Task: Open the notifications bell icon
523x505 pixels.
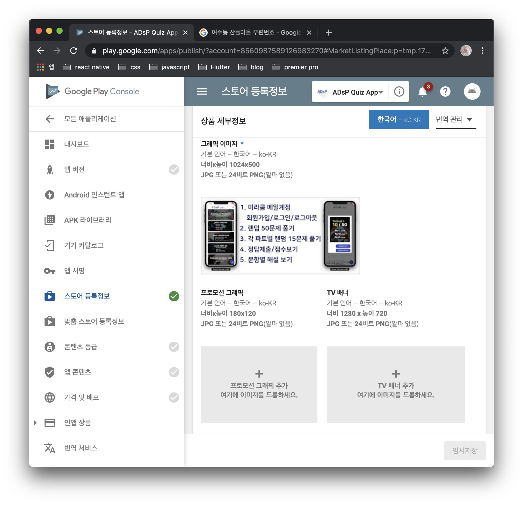Action: (422, 92)
